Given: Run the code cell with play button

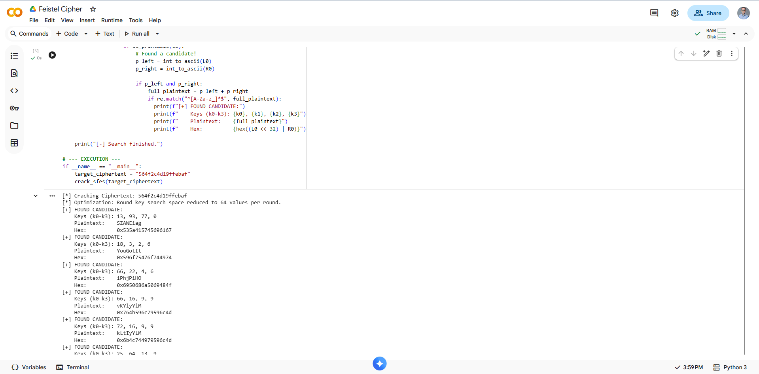Looking at the screenshot, I should (52, 55).
